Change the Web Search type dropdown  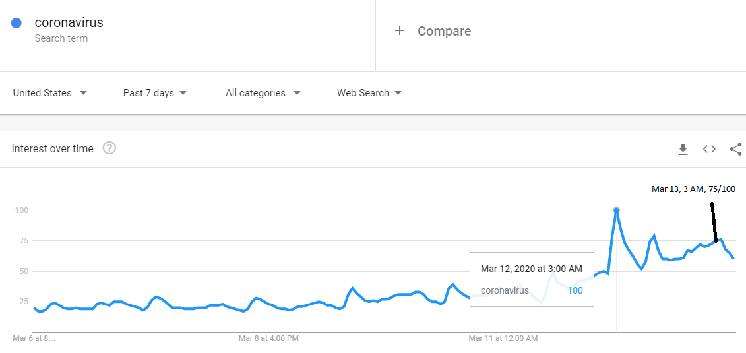[x=369, y=93]
